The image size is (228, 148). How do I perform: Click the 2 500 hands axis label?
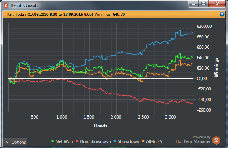[143, 117]
